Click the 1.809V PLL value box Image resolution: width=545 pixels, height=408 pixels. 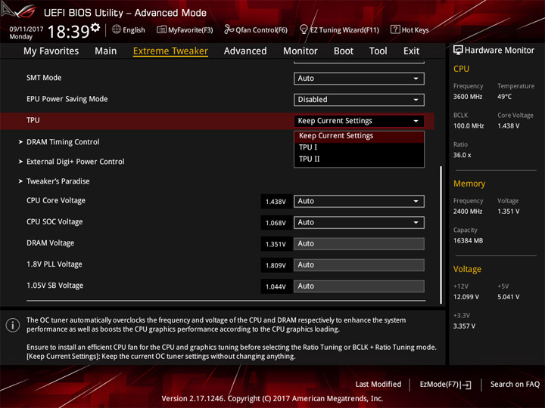[276, 265]
